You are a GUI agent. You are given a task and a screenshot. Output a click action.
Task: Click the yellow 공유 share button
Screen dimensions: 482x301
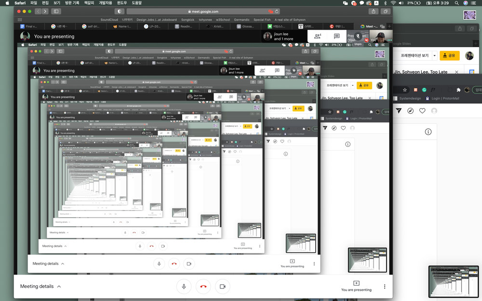[x=449, y=55]
